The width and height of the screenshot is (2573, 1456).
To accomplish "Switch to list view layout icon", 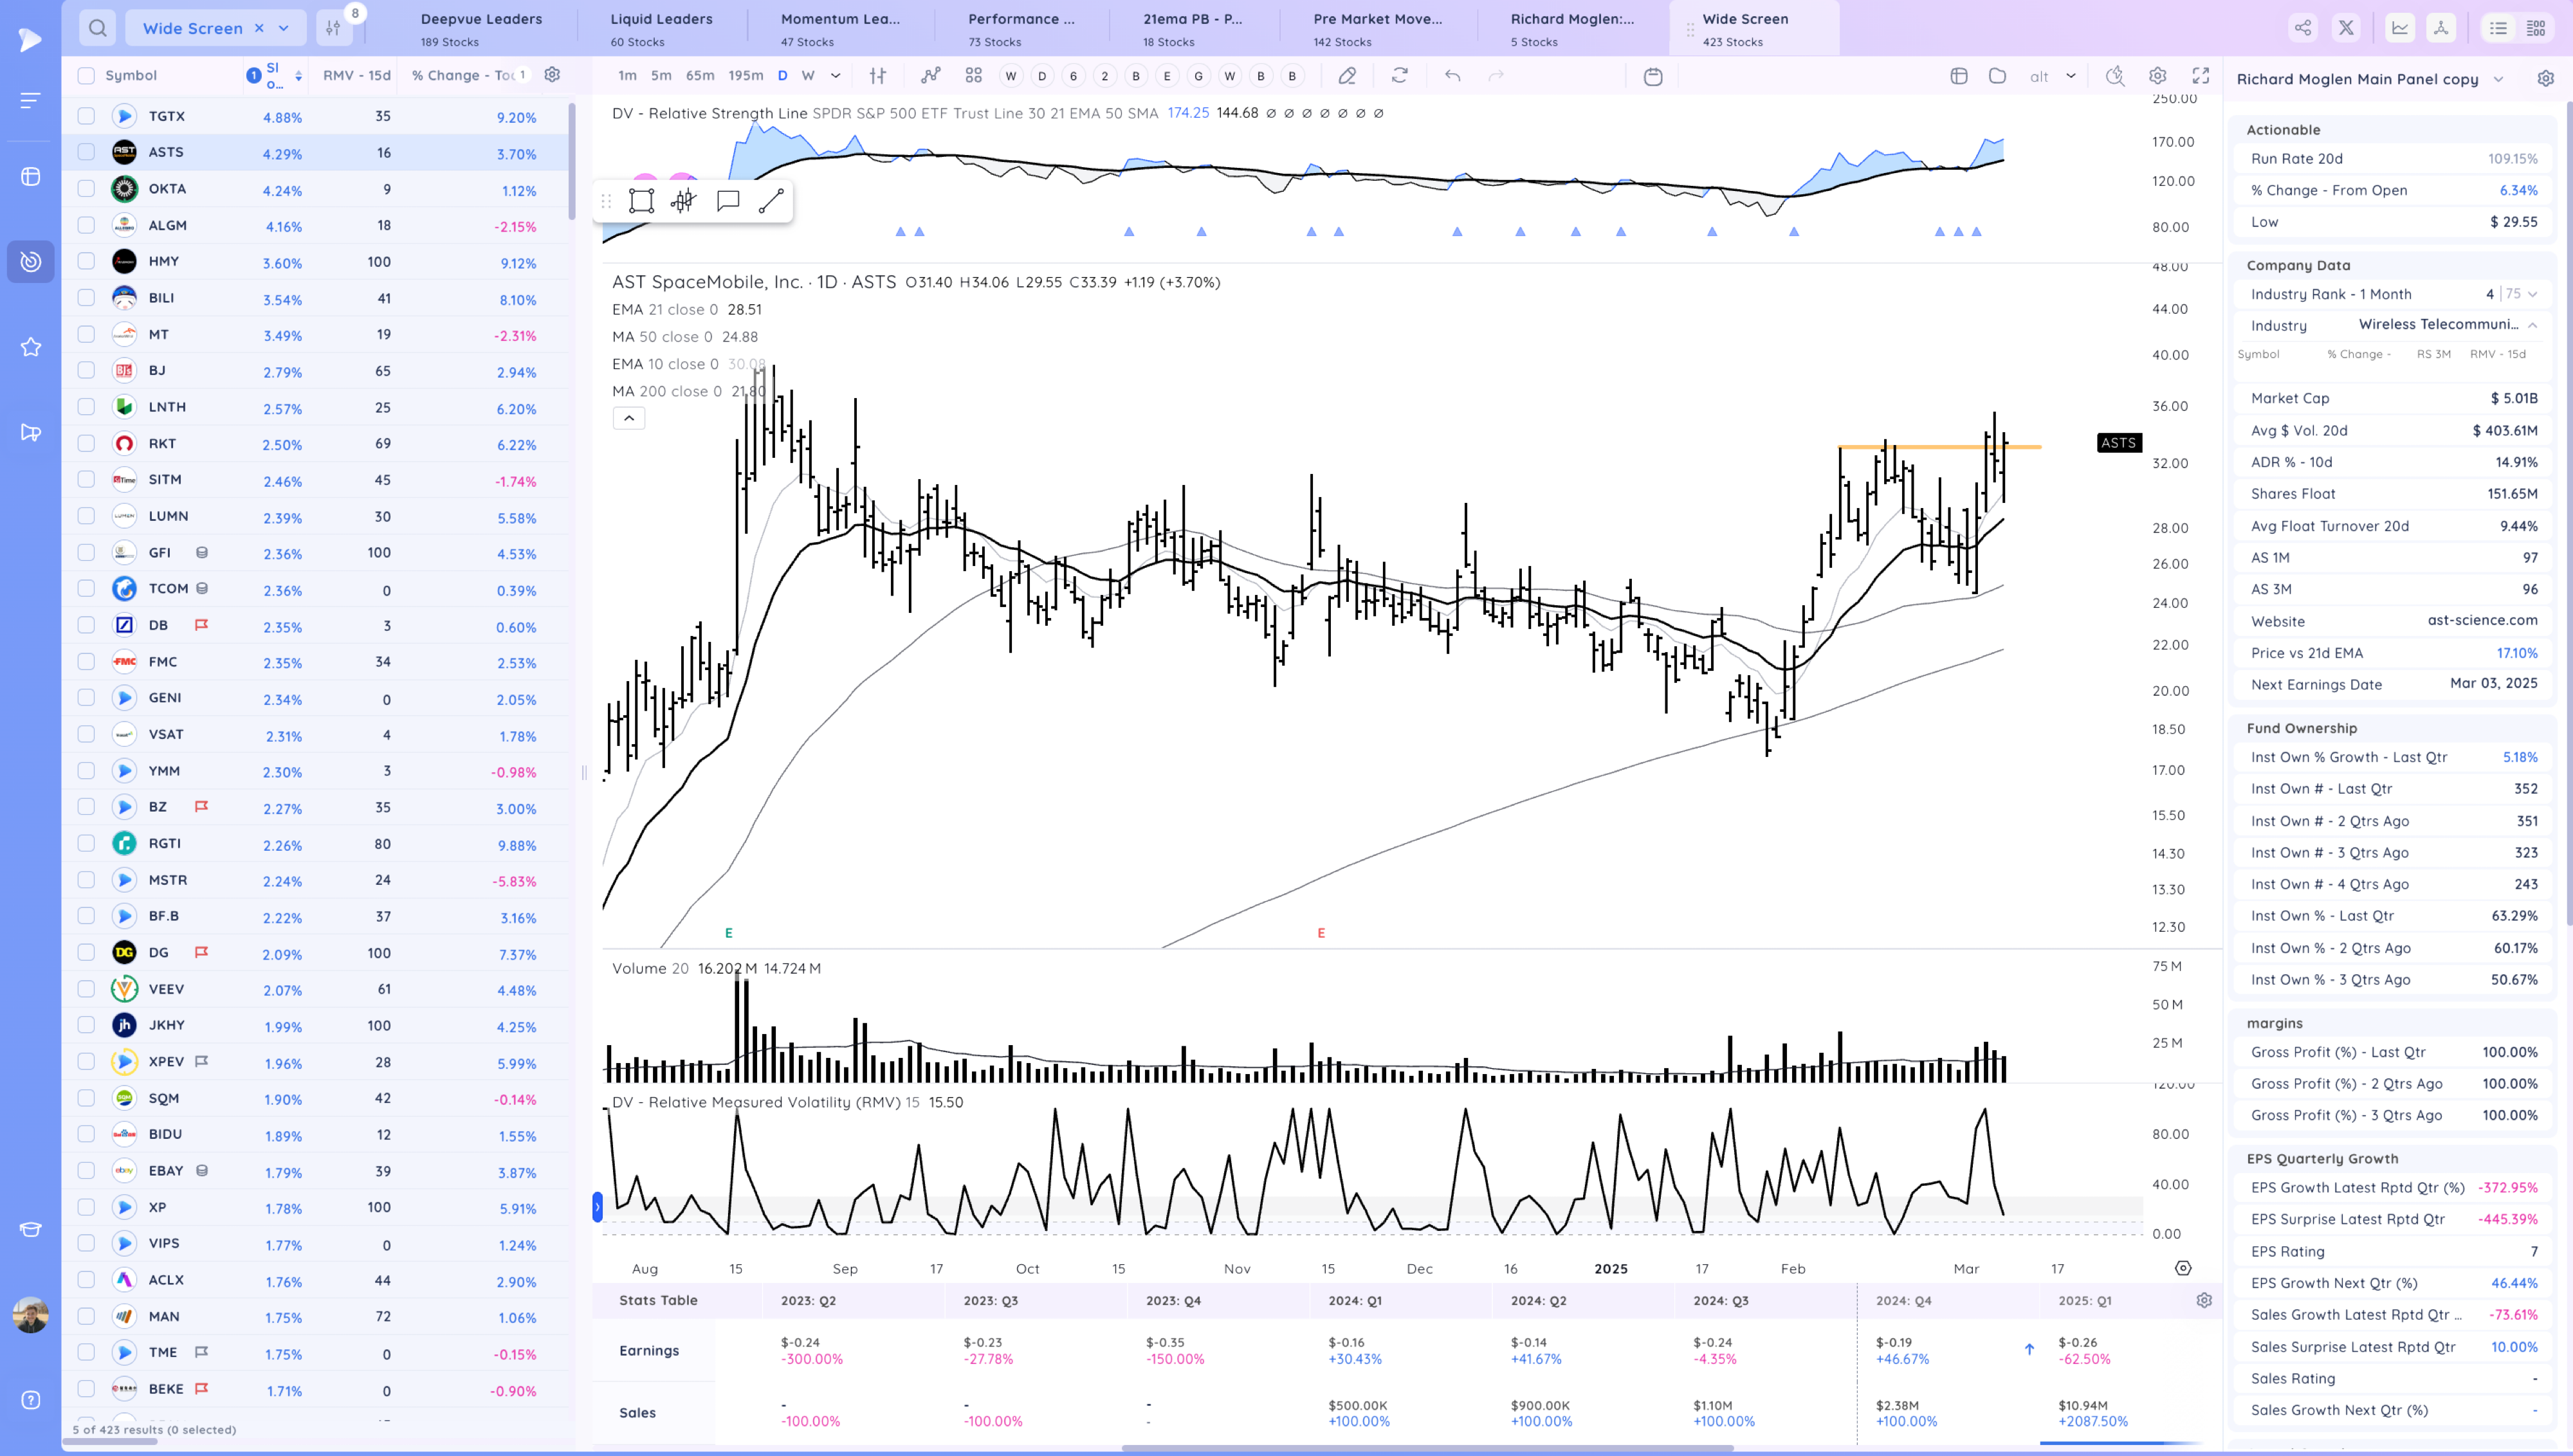I will click(2498, 28).
